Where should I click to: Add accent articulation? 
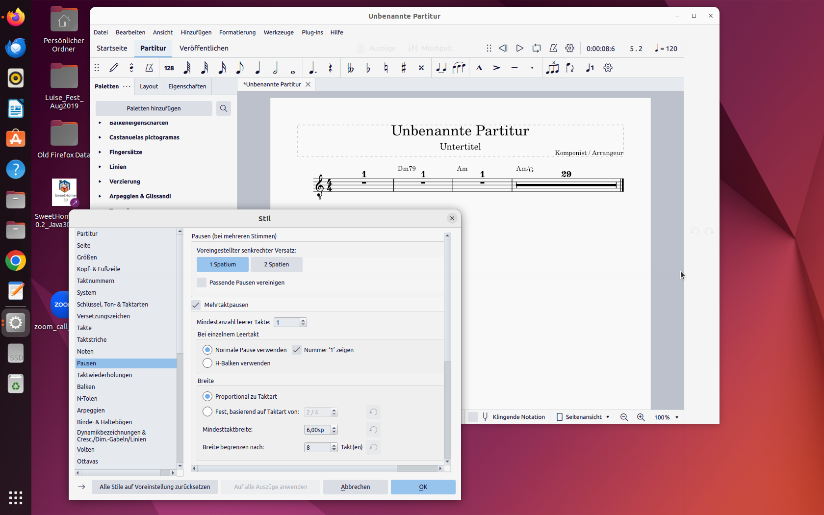[x=497, y=68]
